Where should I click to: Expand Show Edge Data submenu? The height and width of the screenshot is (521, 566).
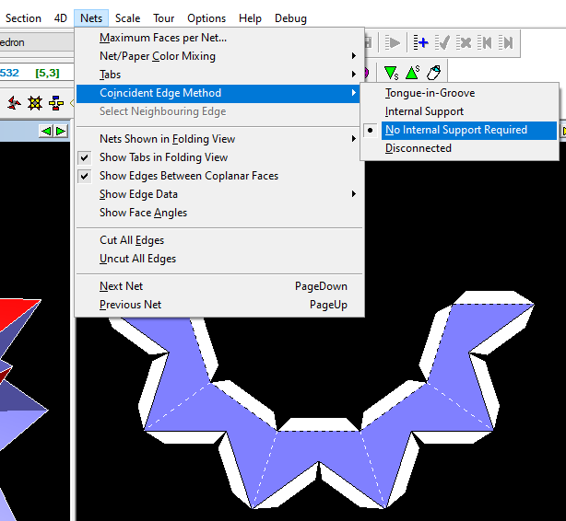219,194
